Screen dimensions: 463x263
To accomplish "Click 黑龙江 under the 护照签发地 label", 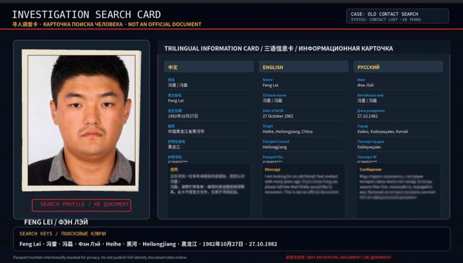I will tap(174, 147).
